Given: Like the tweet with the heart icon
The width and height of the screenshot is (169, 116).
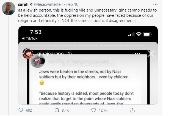Looking at the screenshot, I should [93, 110].
